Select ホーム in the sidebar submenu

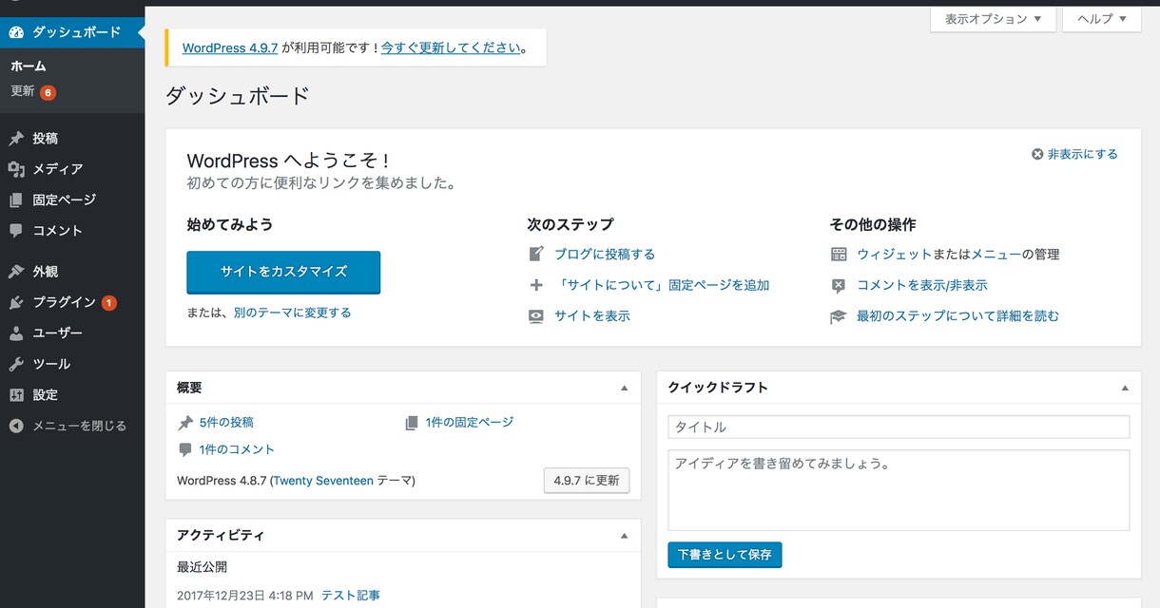point(29,66)
